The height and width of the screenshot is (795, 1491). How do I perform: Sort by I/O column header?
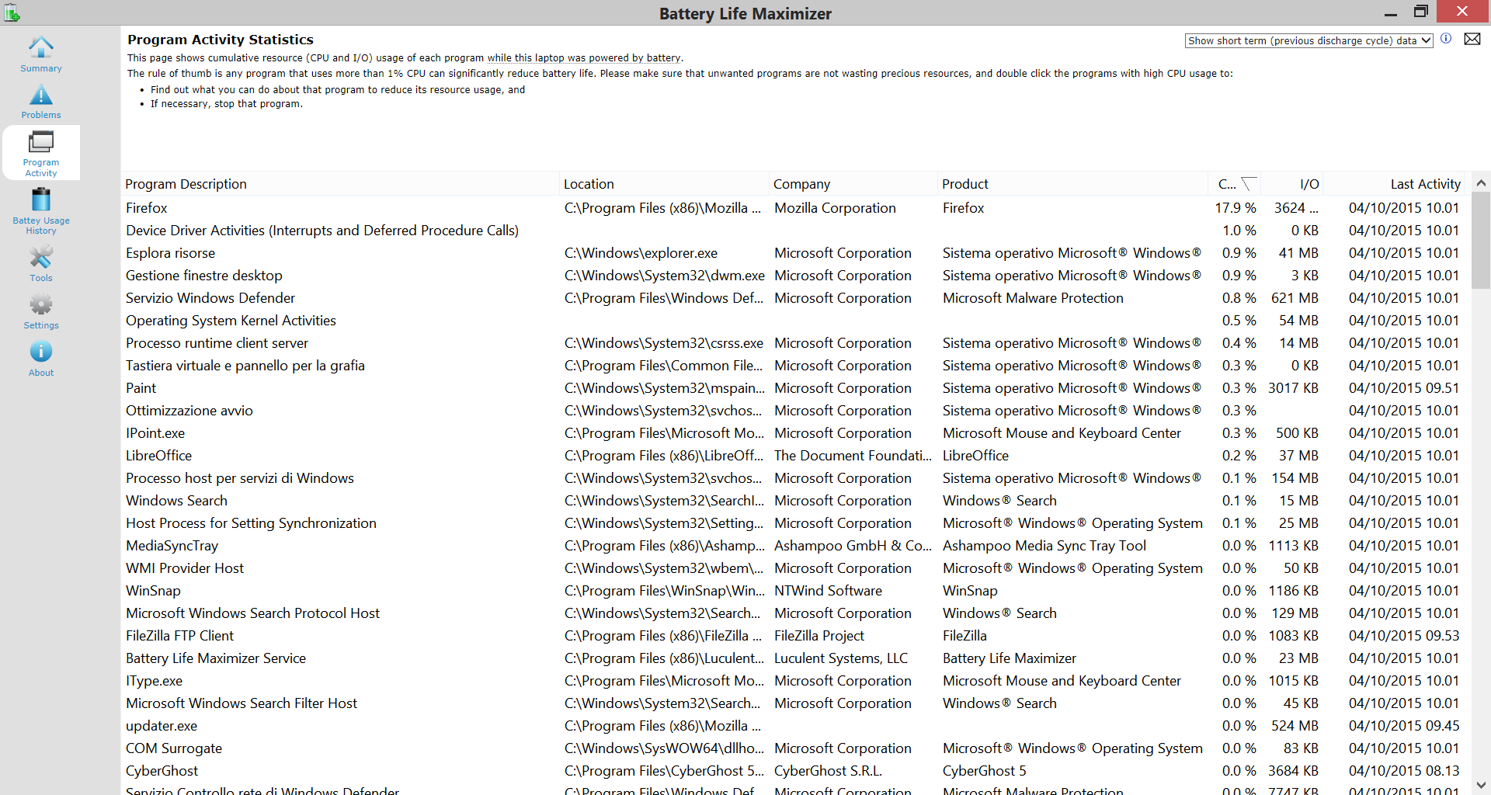[x=1291, y=184]
